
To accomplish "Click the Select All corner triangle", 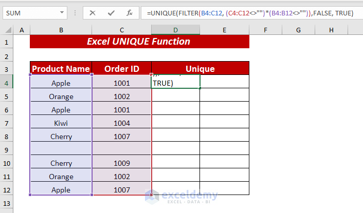I will (x=8, y=30).
